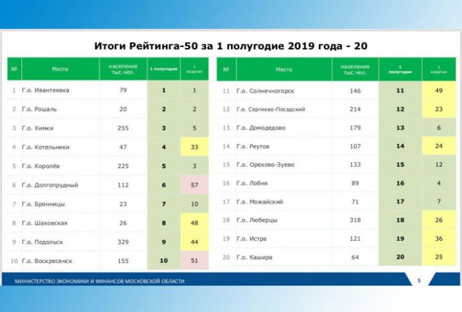The image size is (462, 312).
Task: Click the footer text 'Министерство экономики и финансов'
Action: [x=99, y=282]
